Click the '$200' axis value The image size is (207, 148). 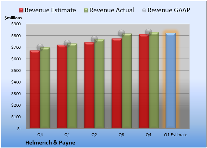tap(16, 105)
